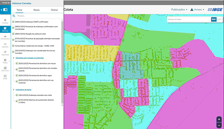224x129 pixels.
Task: Open the Toponímias tool
Action: pos(5,53)
